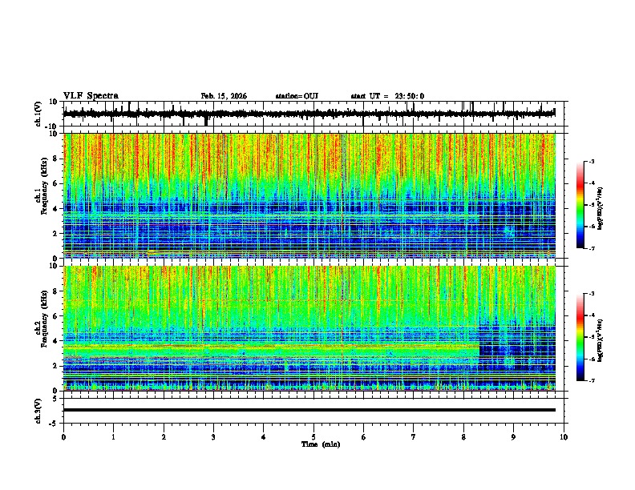Click the "5" tick on ch.3 voltage axis
The image size is (635, 490).
(x=55, y=398)
